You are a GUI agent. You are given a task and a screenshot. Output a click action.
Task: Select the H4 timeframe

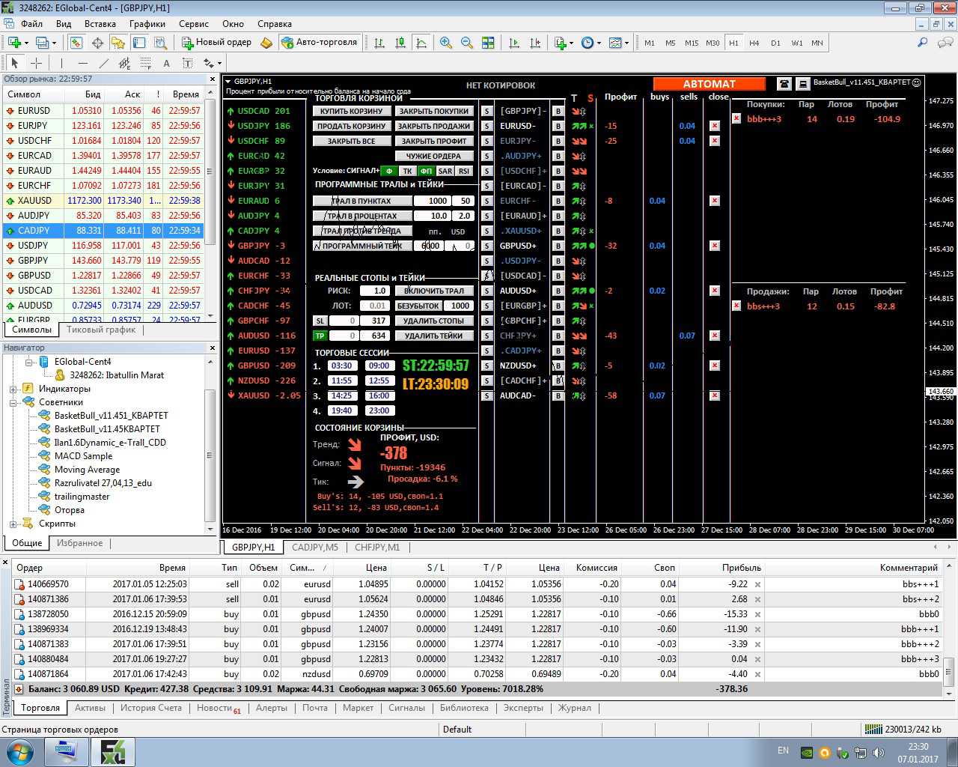(754, 43)
